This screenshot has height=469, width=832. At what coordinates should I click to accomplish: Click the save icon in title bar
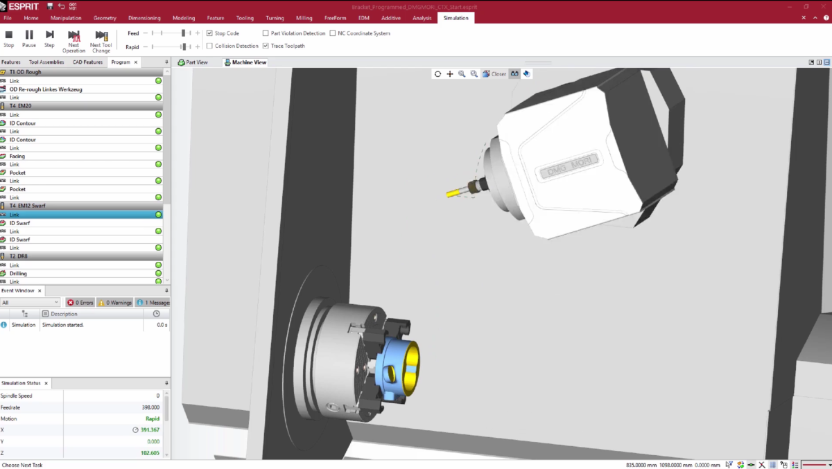(50, 6)
